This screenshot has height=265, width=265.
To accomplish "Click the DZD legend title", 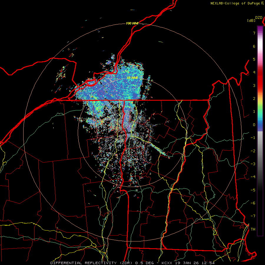I will click(x=259, y=18).
